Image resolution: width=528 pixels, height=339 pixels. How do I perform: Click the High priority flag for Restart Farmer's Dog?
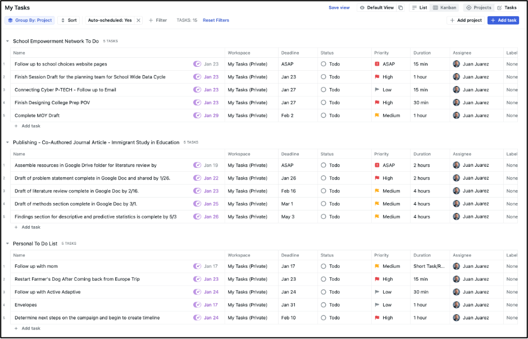(x=377, y=279)
